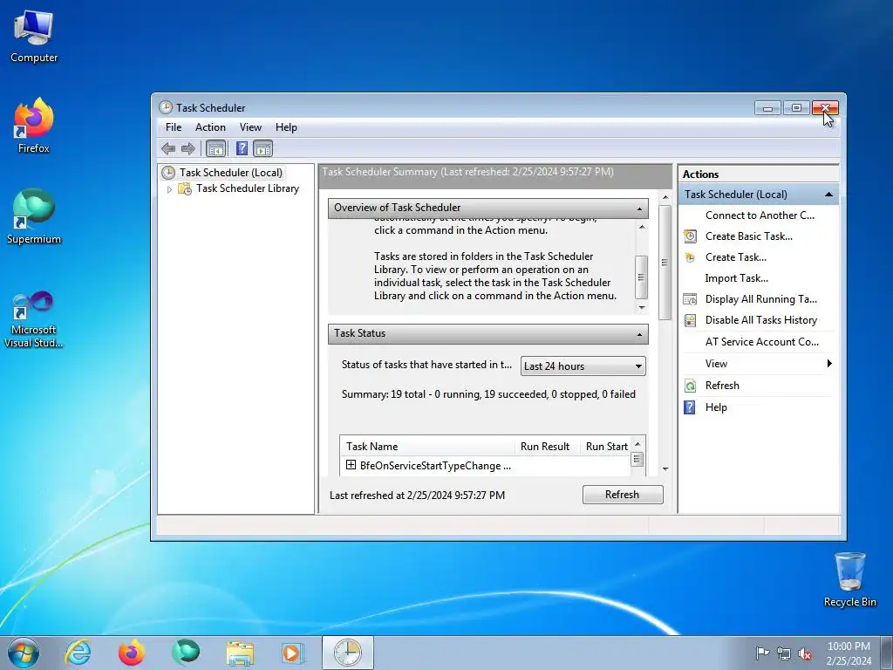893x670 pixels.
Task: Click the Run Result column header
Action: 547,446
